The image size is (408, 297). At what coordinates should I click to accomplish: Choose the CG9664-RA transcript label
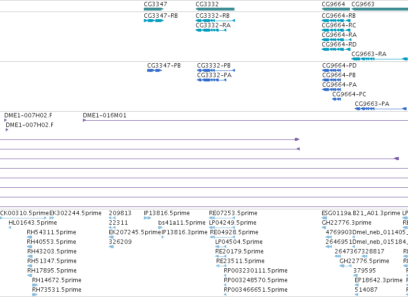pyautogui.click(x=339, y=35)
